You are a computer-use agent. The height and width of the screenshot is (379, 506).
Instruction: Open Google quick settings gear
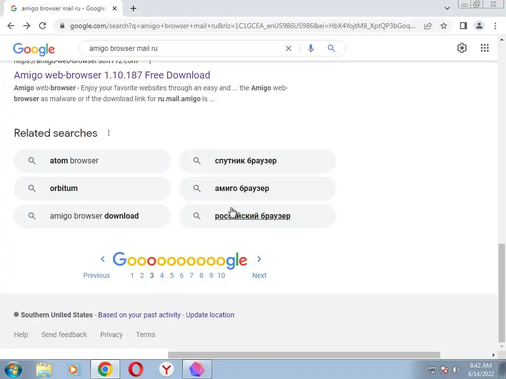click(x=462, y=48)
